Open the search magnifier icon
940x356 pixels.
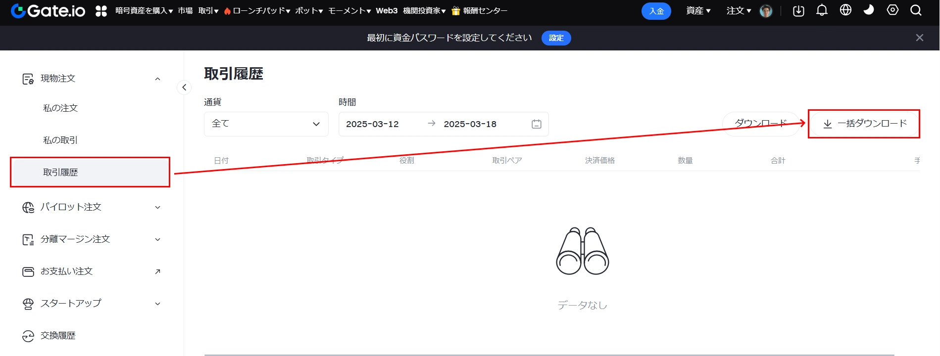(x=916, y=10)
